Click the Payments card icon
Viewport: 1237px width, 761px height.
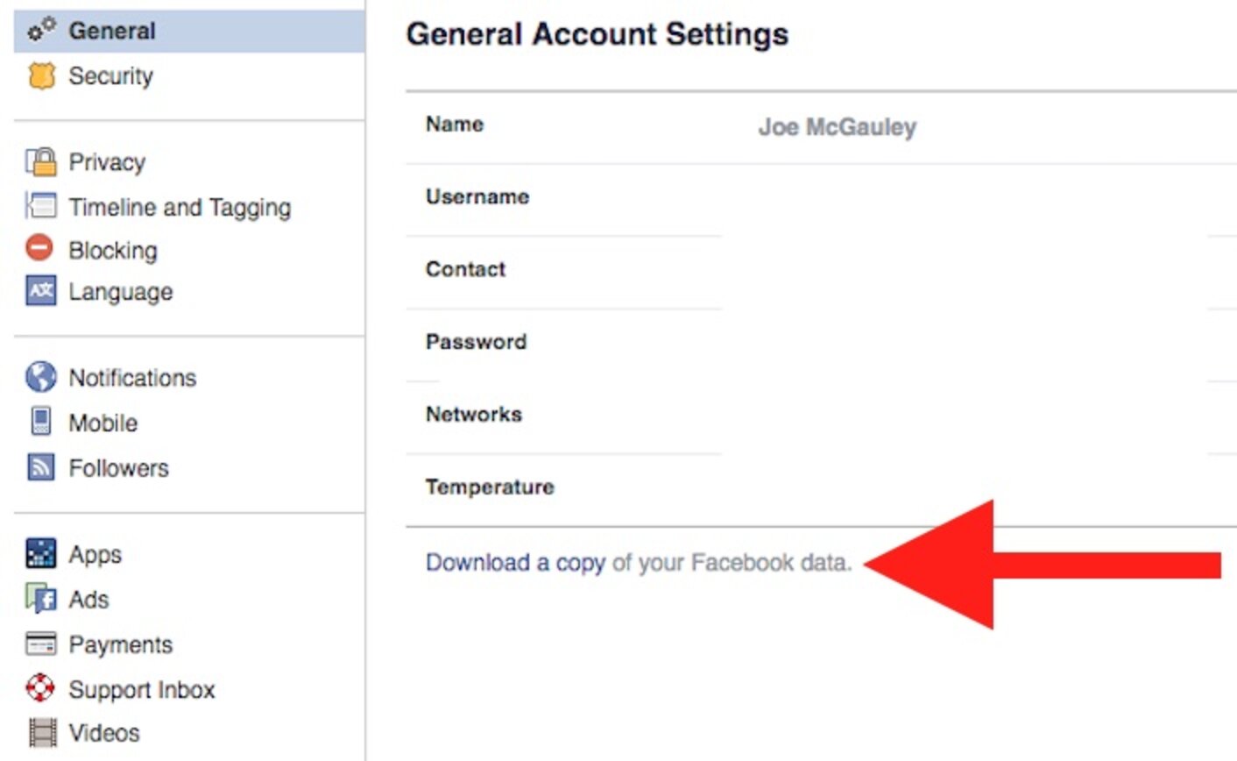(38, 644)
